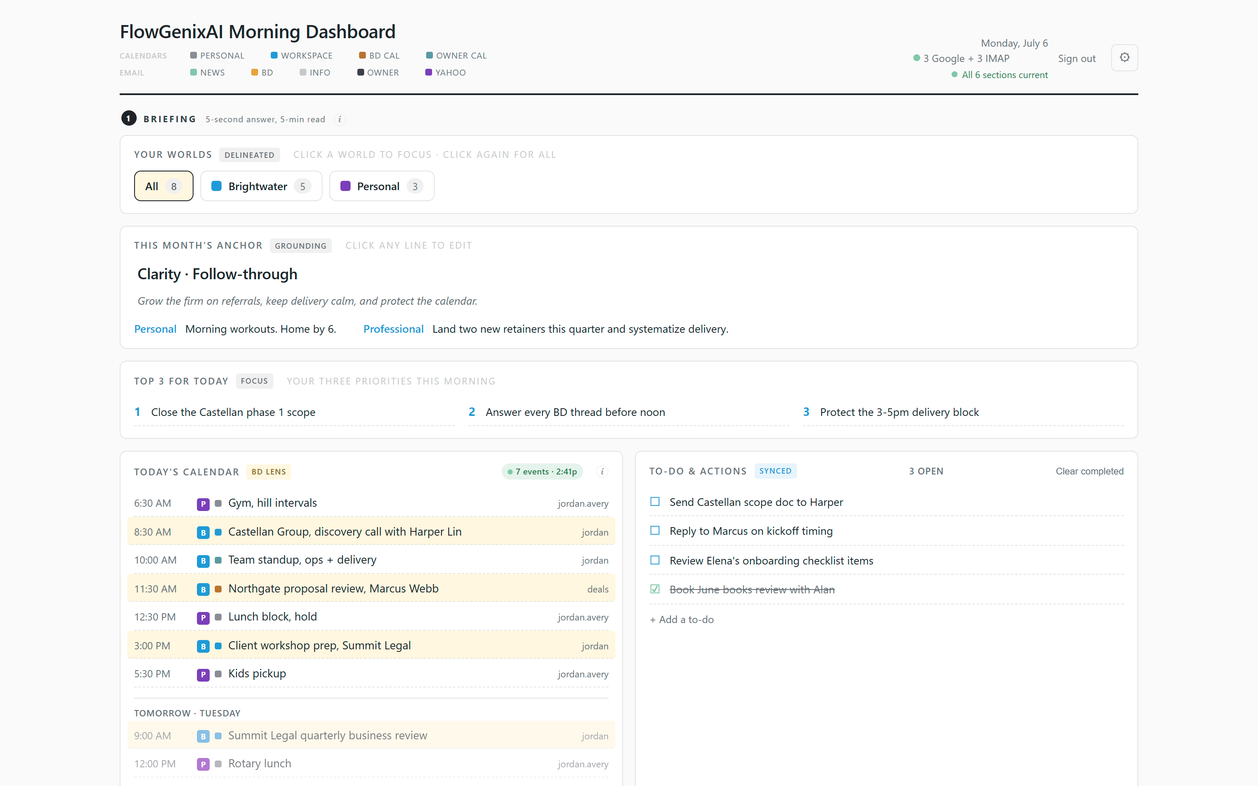
Task: Open Castellan Group discovery call event
Action: pyautogui.click(x=371, y=532)
